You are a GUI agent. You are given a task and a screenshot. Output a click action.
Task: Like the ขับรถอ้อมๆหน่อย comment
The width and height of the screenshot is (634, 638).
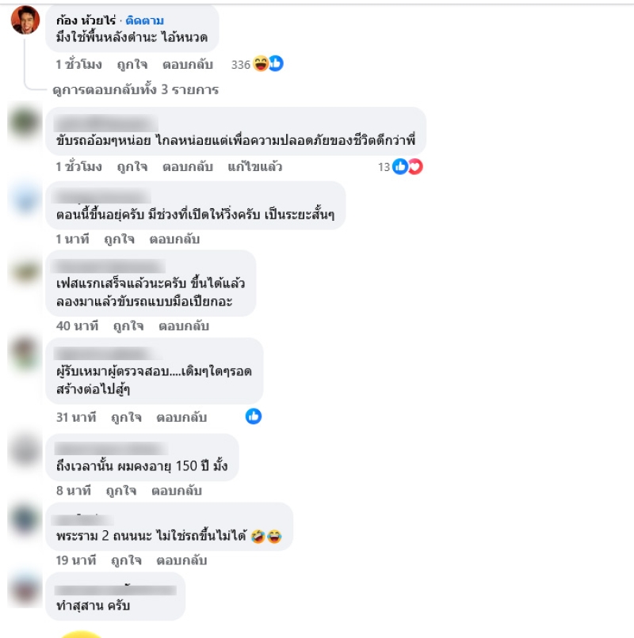(132, 167)
